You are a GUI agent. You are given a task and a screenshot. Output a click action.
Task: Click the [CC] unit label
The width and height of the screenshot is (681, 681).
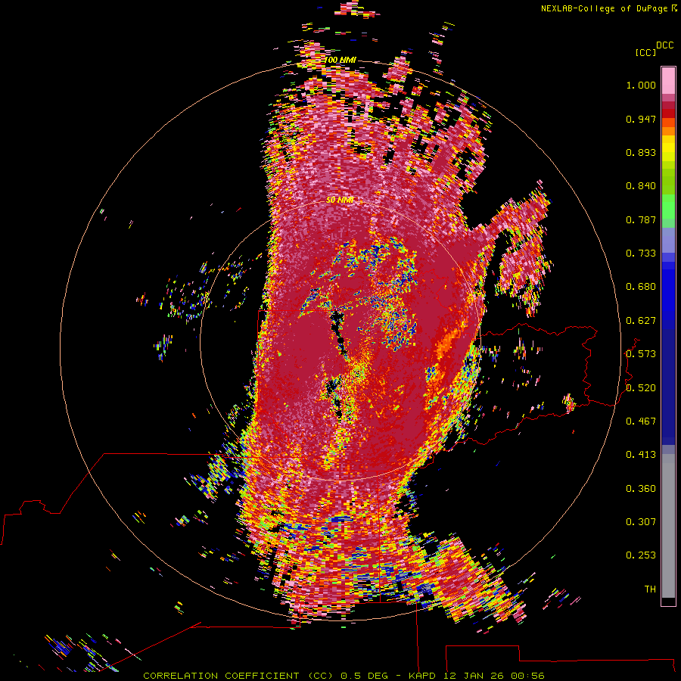[645, 52]
